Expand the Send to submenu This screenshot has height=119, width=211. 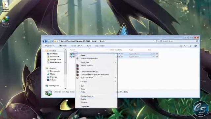point(96,82)
